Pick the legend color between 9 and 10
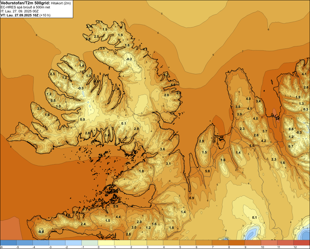 pyautogui.click(x=253, y=243)
